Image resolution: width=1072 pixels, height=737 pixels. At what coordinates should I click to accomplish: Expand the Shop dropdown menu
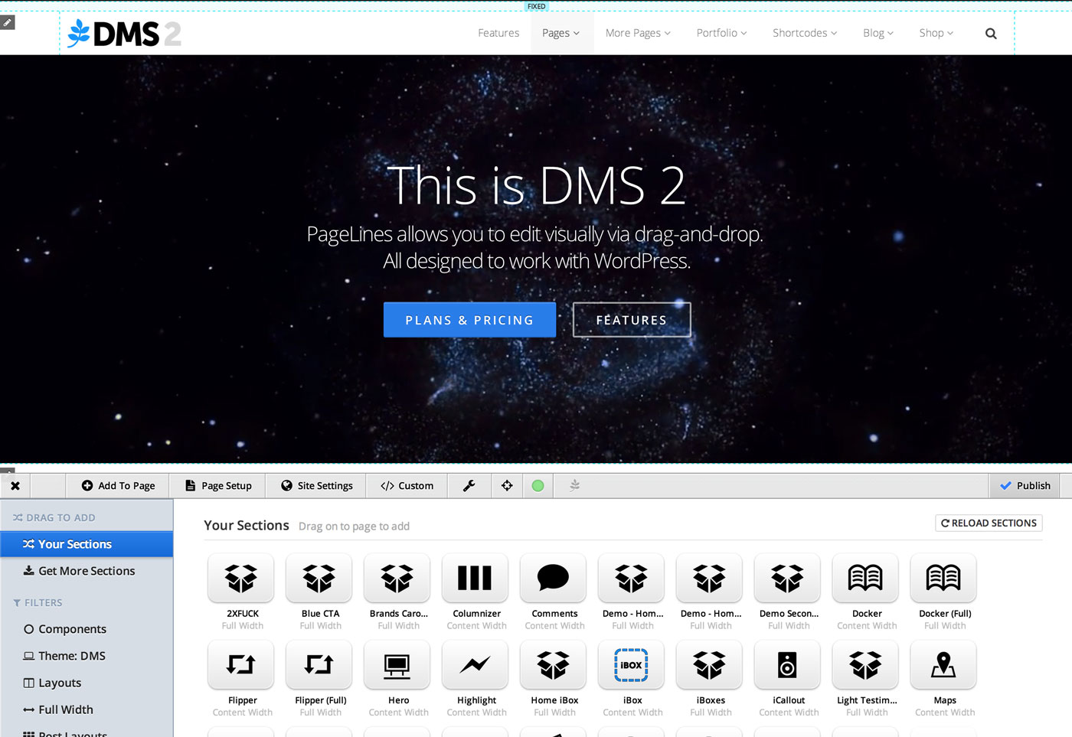click(936, 33)
